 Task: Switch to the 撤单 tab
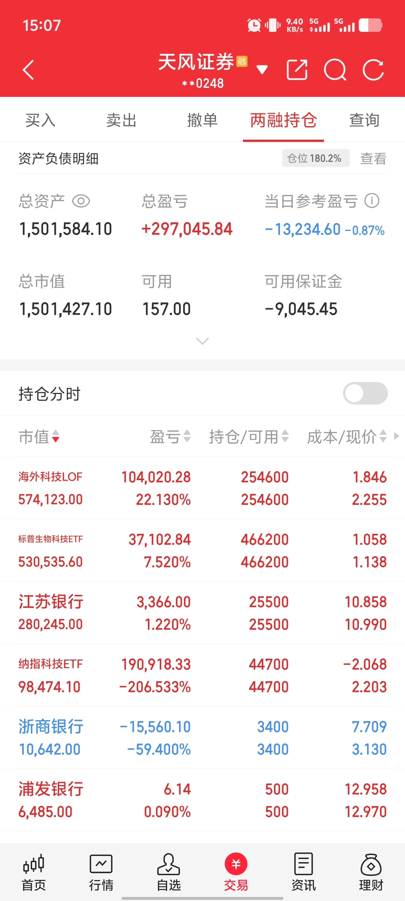(x=202, y=120)
